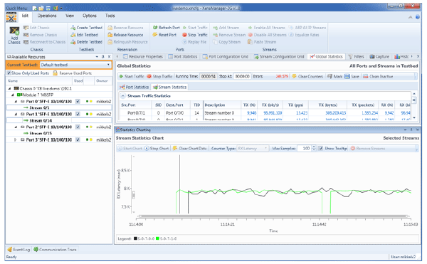Click the Add Chassis icon

pyautogui.click(x=14, y=36)
